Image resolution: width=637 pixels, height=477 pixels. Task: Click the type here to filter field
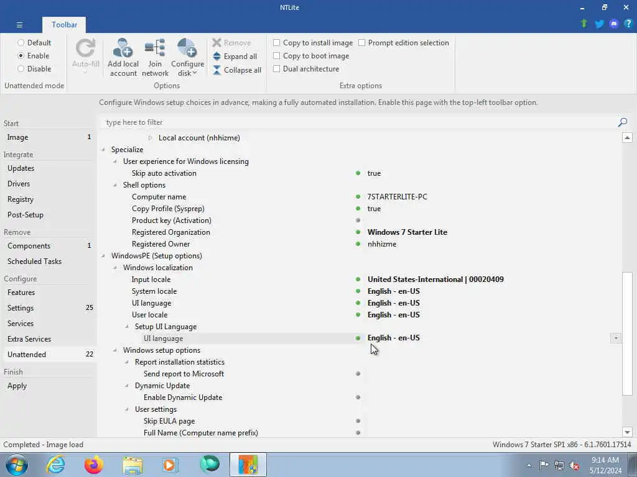(360, 122)
